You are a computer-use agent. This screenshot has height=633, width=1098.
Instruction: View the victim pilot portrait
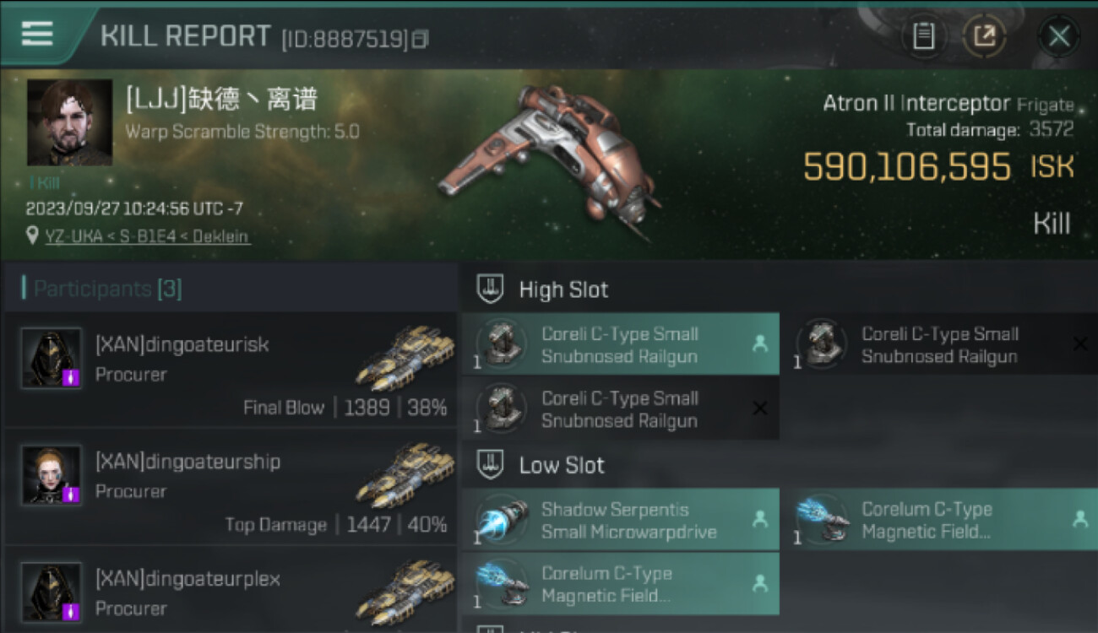(69, 122)
